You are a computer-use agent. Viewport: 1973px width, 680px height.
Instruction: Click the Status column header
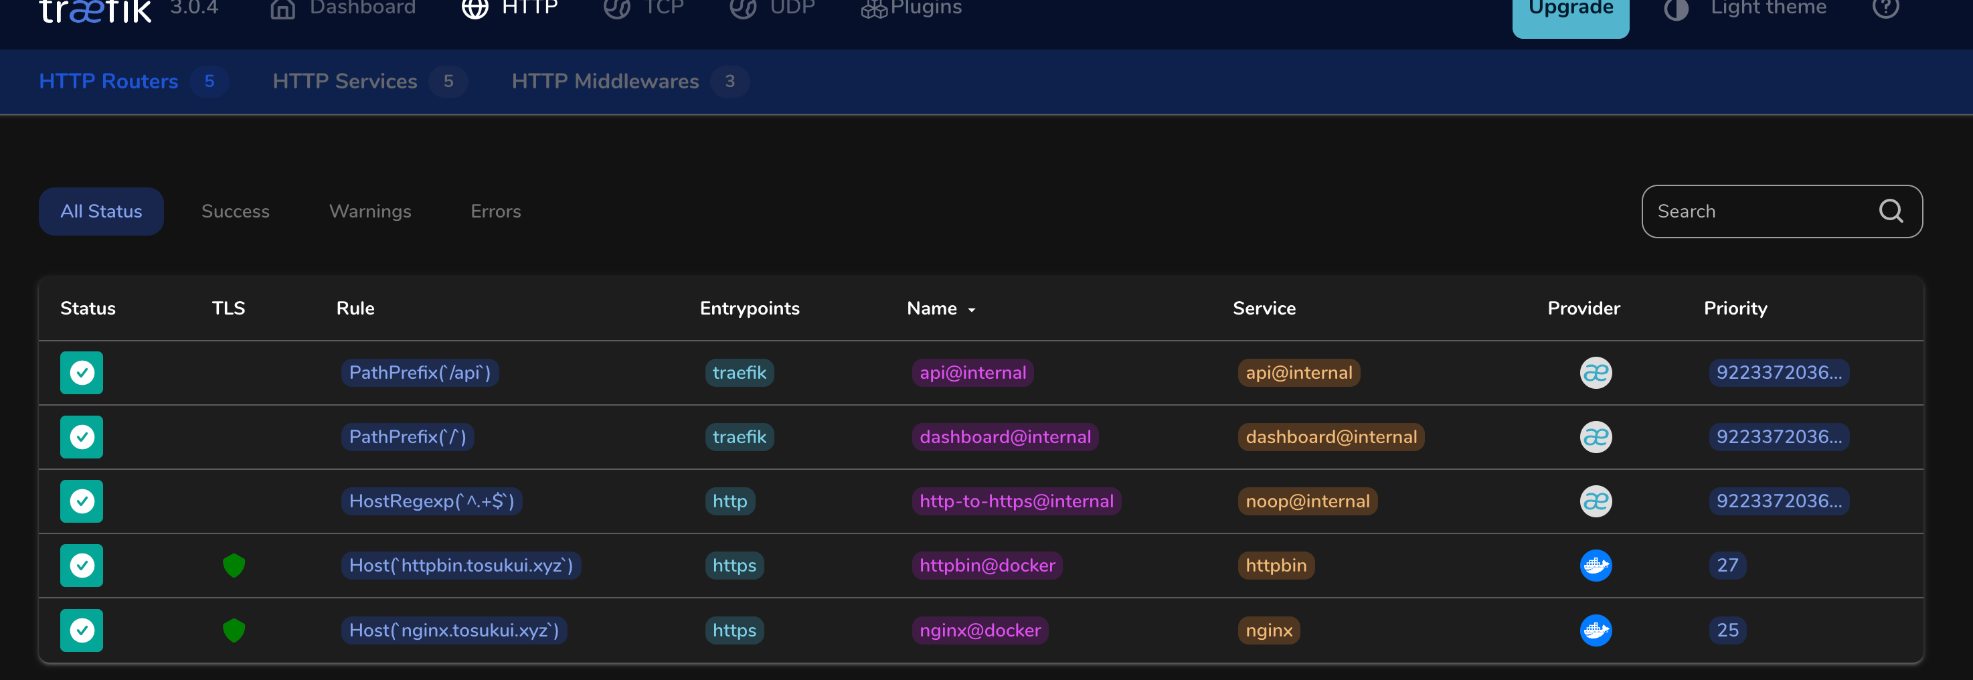pyautogui.click(x=88, y=309)
